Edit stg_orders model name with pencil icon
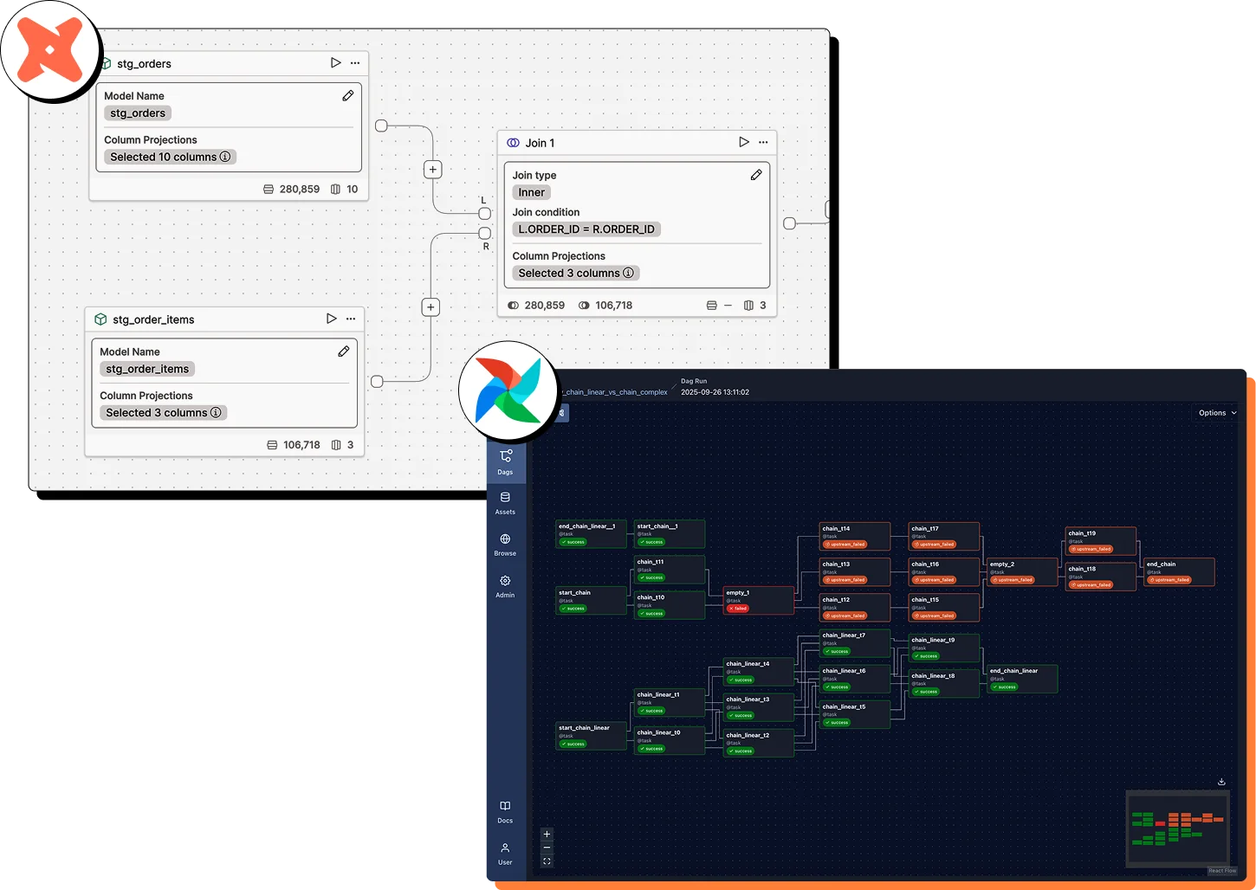This screenshot has height=890, width=1256. click(347, 96)
